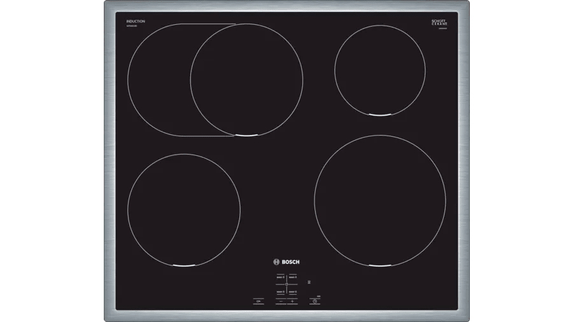Screen dimensions: 573x322
Task: Click the Bosch logo on the hob
Action: coord(286,262)
